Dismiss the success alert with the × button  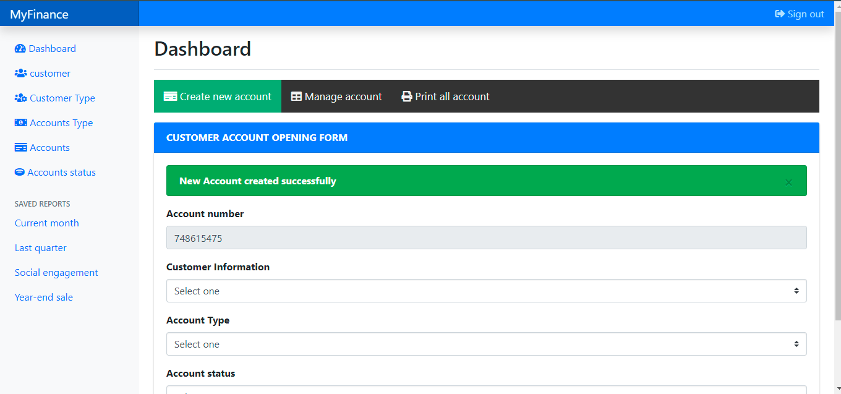(x=788, y=182)
